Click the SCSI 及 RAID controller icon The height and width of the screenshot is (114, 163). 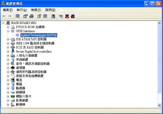[13, 47]
